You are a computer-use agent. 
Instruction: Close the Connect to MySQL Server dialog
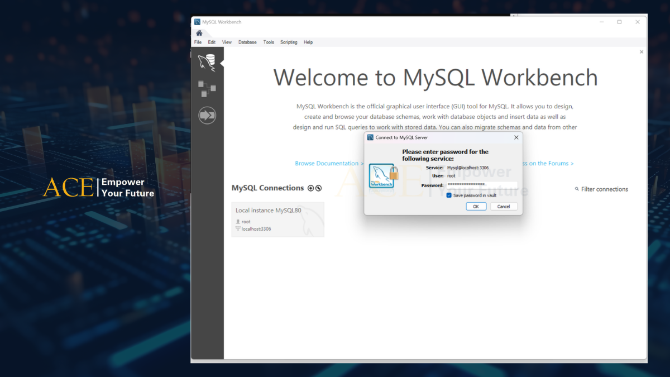pos(516,137)
